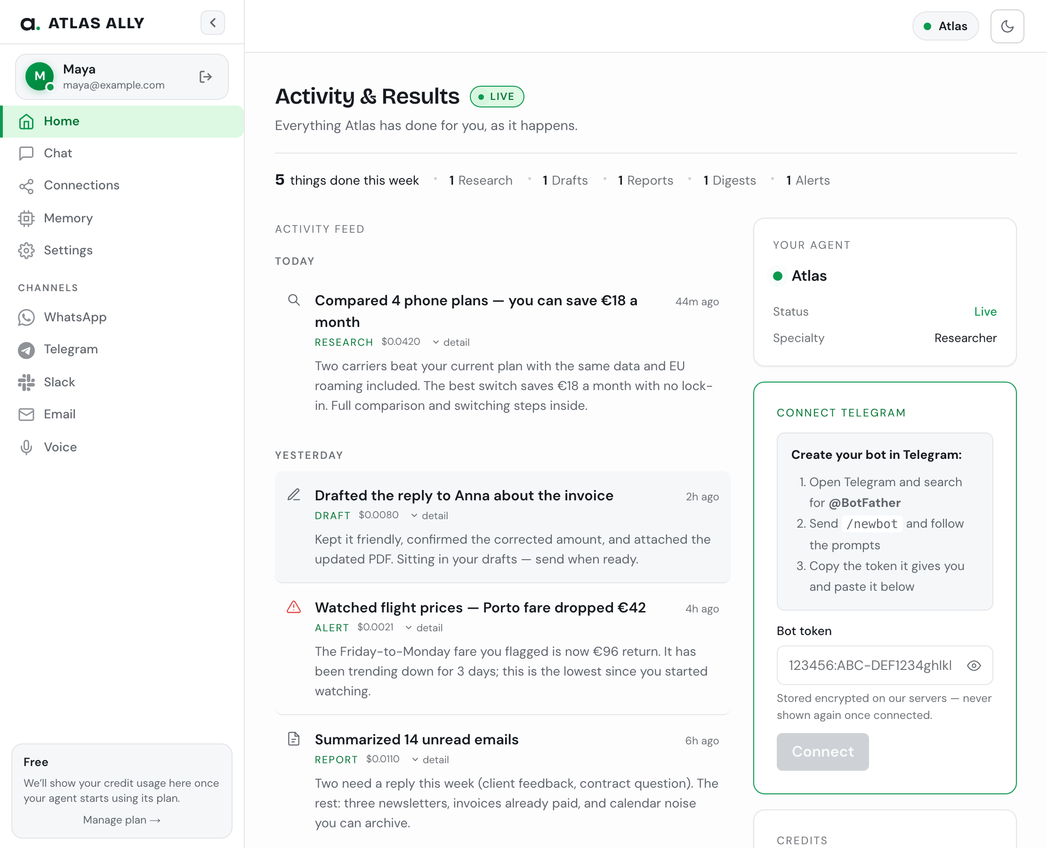Click the Atlas Ally logo
This screenshot has height=848, width=1047.
point(82,23)
